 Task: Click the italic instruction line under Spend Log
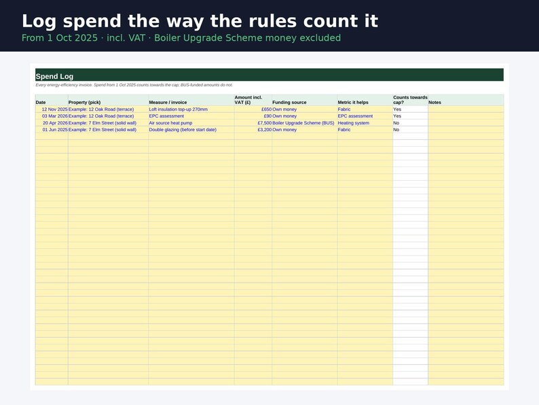(x=134, y=85)
